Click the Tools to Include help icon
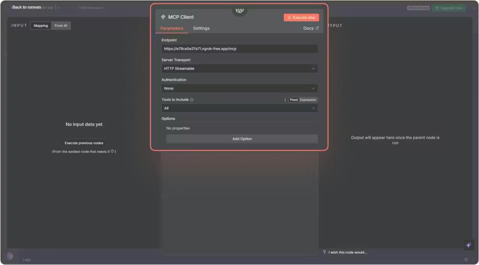Image resolution: width=479 pixels, height=265 pixels. (x=192, y=100)
